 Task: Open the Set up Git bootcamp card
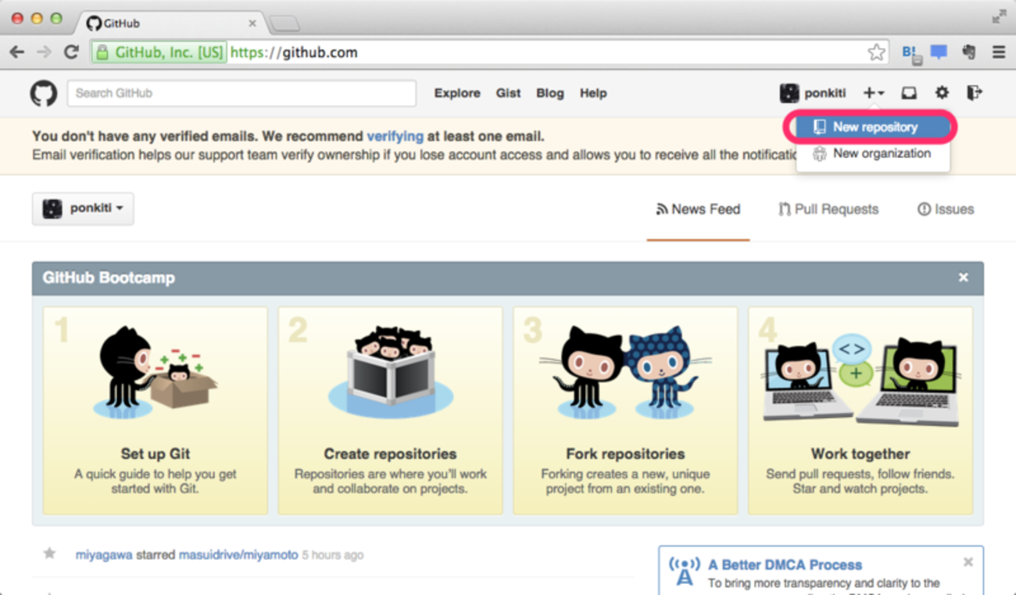(x=156, y=410)
